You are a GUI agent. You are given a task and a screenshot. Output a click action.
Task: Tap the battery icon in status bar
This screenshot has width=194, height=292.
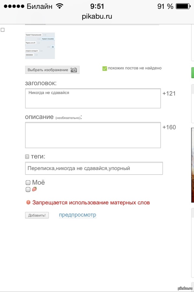click(183, 6)
